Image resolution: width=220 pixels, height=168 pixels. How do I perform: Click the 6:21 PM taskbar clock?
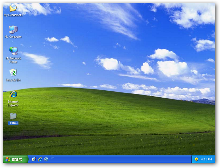point(206,159)
